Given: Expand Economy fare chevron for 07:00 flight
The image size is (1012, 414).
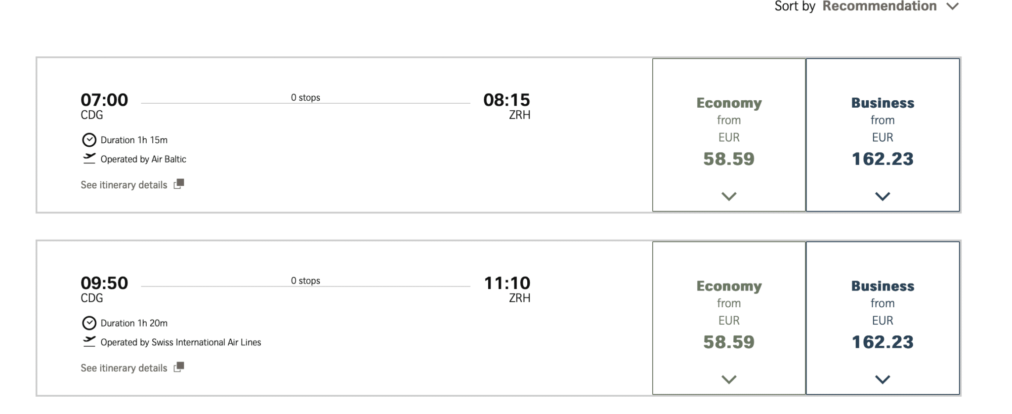Looking at the screenshot, I should coord(729,196).
